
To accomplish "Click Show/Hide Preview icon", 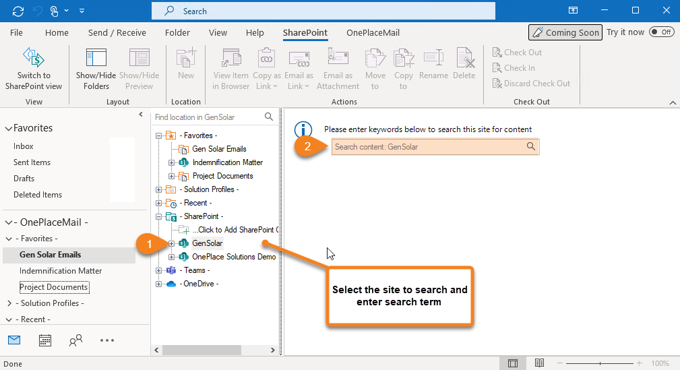I will [x=140, y=58].
